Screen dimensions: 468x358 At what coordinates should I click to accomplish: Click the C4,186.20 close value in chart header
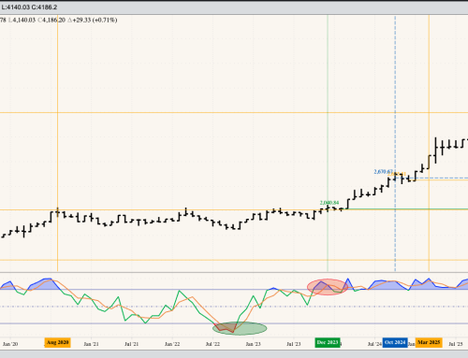pos(51,20)
